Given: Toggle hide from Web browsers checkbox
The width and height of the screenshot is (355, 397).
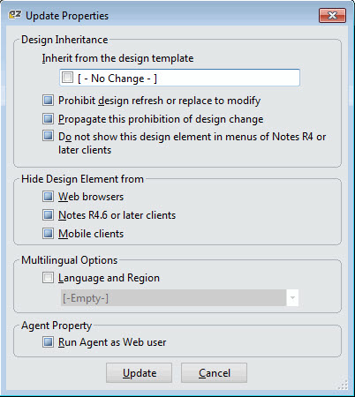Looking at the screenshot, I should click(x=48, y=197).
